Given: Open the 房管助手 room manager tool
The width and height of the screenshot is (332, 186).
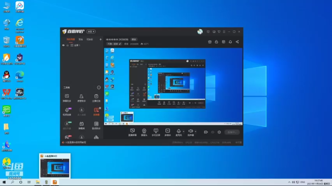Looking at the screenshot, I should pyautogui.click(x=81, y=98).
